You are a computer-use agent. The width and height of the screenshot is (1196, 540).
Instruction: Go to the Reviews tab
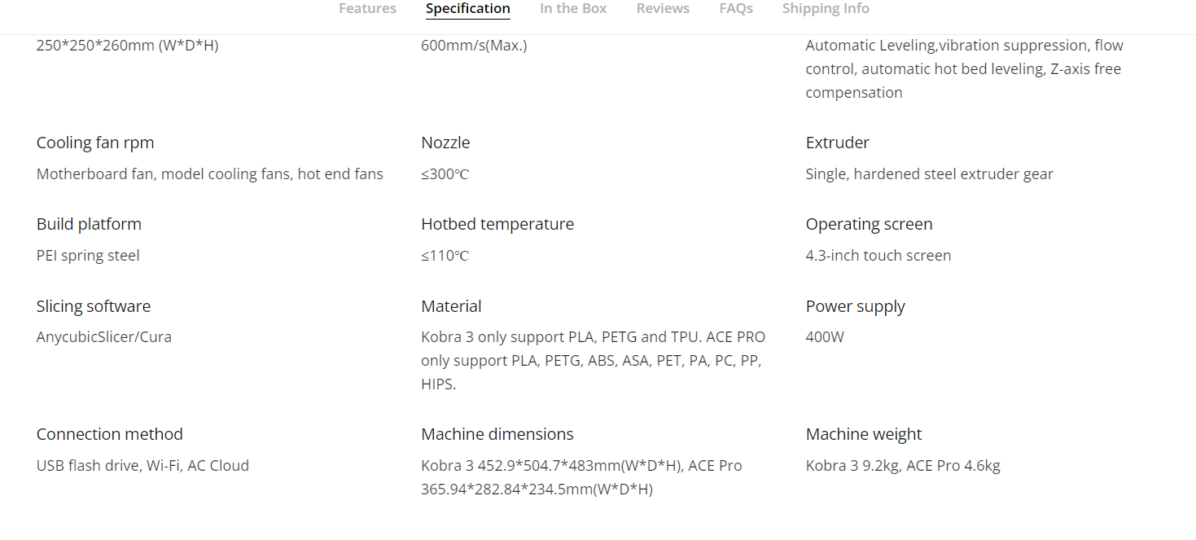663,9
